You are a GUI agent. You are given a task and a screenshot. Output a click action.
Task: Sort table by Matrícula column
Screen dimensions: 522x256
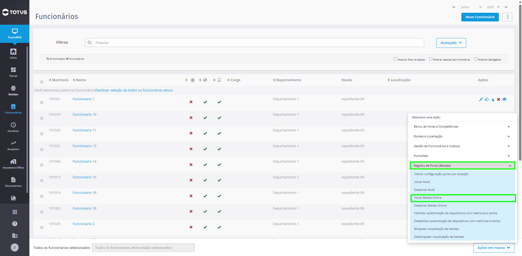pos(59,80)
